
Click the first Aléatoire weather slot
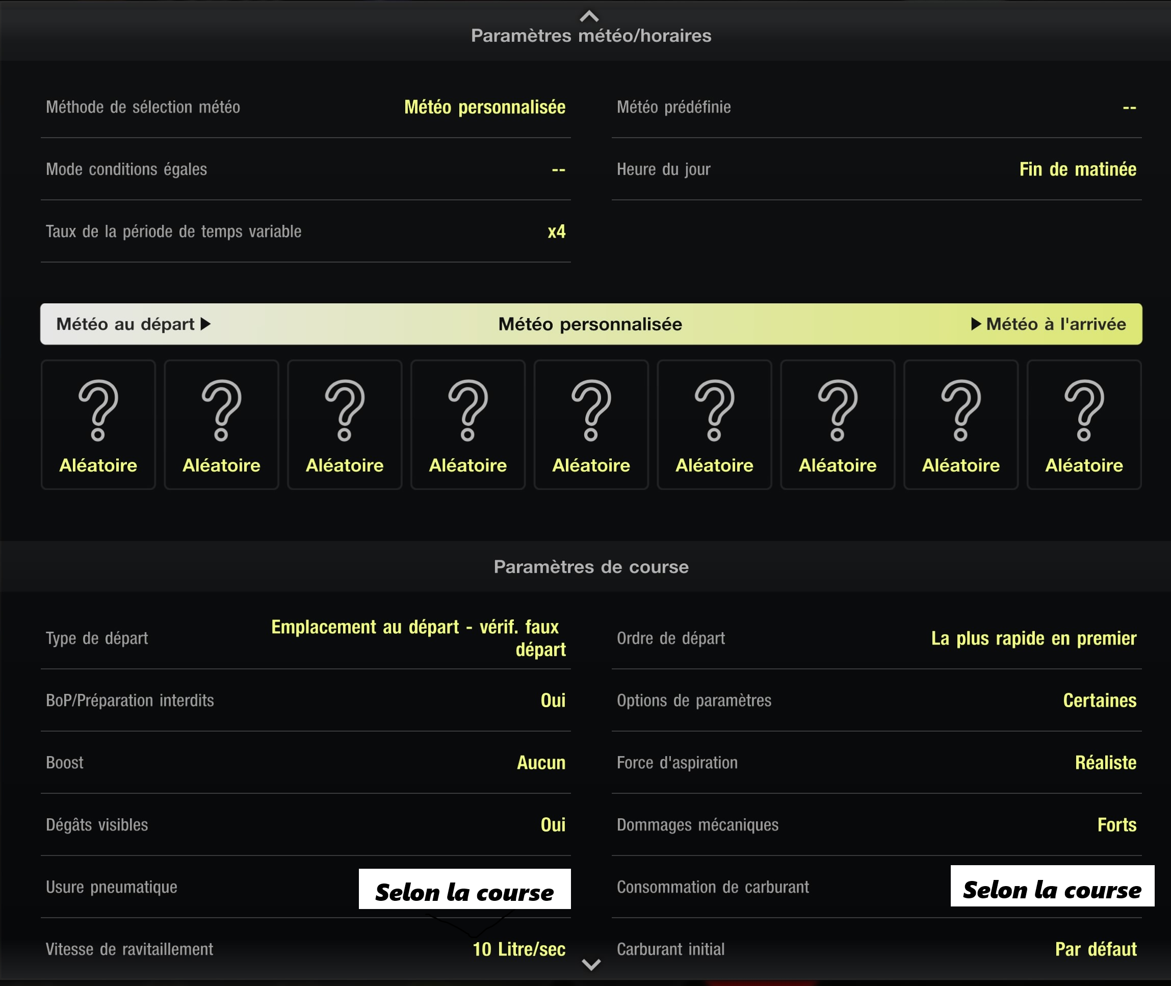tap(98, 425)
